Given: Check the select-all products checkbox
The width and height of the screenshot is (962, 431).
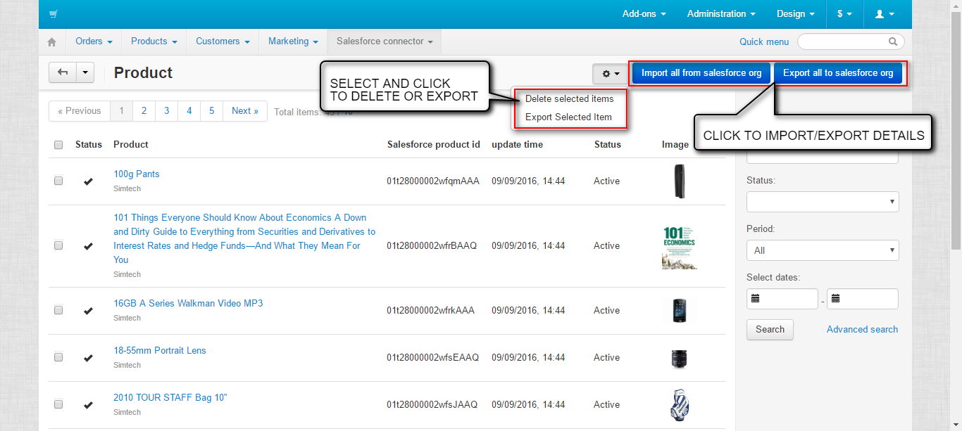Looking at the screenshot, I should (x=58, y=145).
